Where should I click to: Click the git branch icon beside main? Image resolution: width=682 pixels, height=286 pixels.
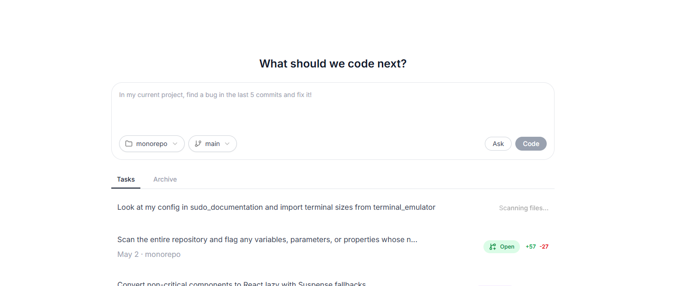(198, 144)
